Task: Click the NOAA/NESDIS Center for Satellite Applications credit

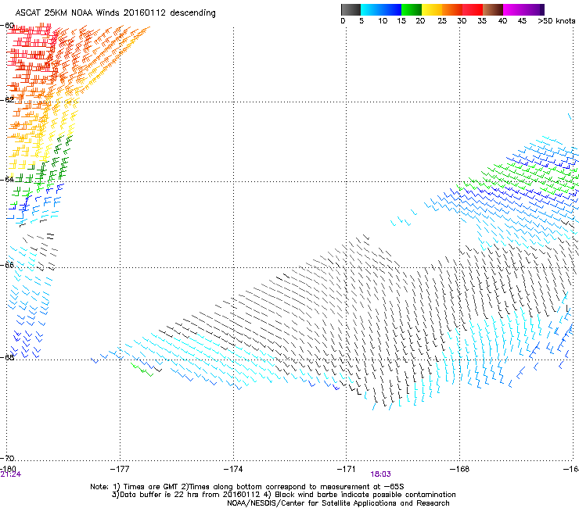Action: [x=338, y=503]
